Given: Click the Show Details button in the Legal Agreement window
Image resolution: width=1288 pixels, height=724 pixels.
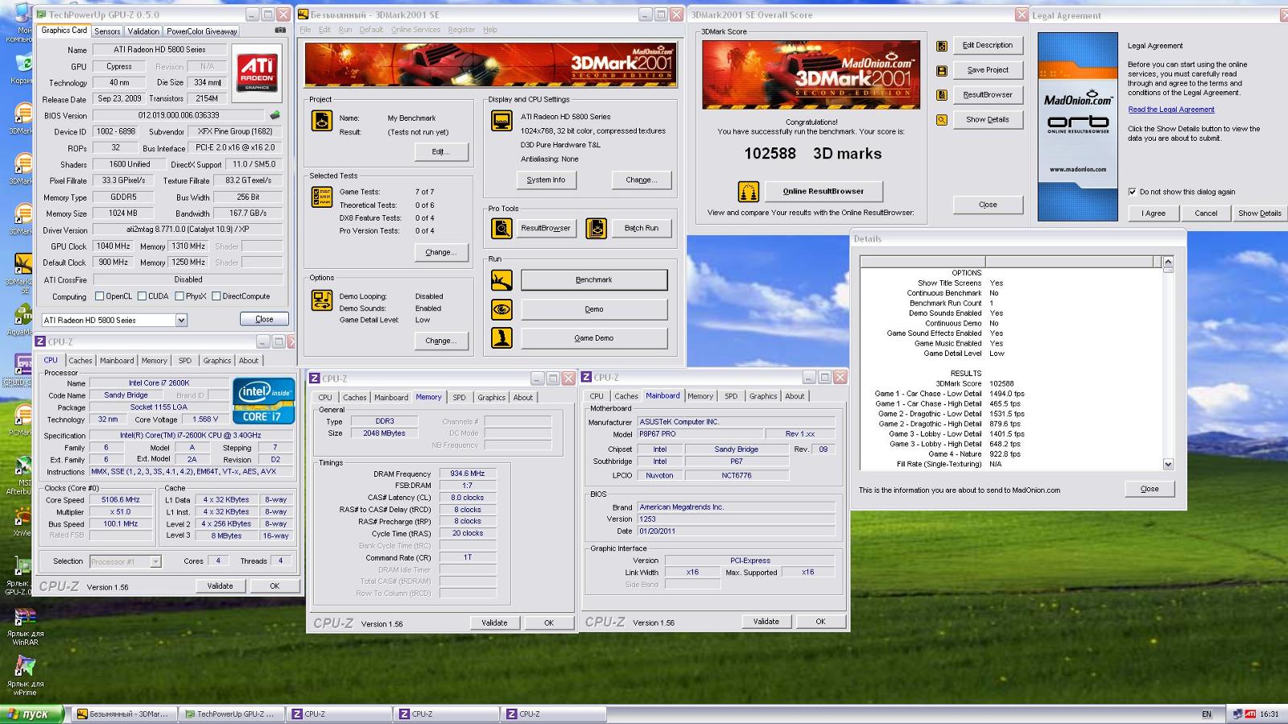Looking at the screenshot, I should pyautogui.click(x=1259, y=213).
